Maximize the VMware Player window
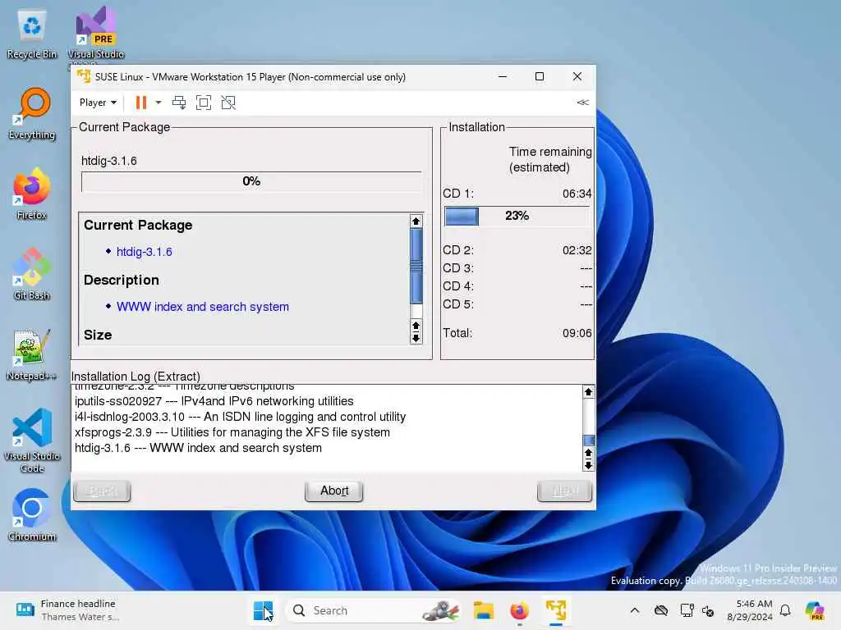 pyautogui.click(x=540, y=76)
